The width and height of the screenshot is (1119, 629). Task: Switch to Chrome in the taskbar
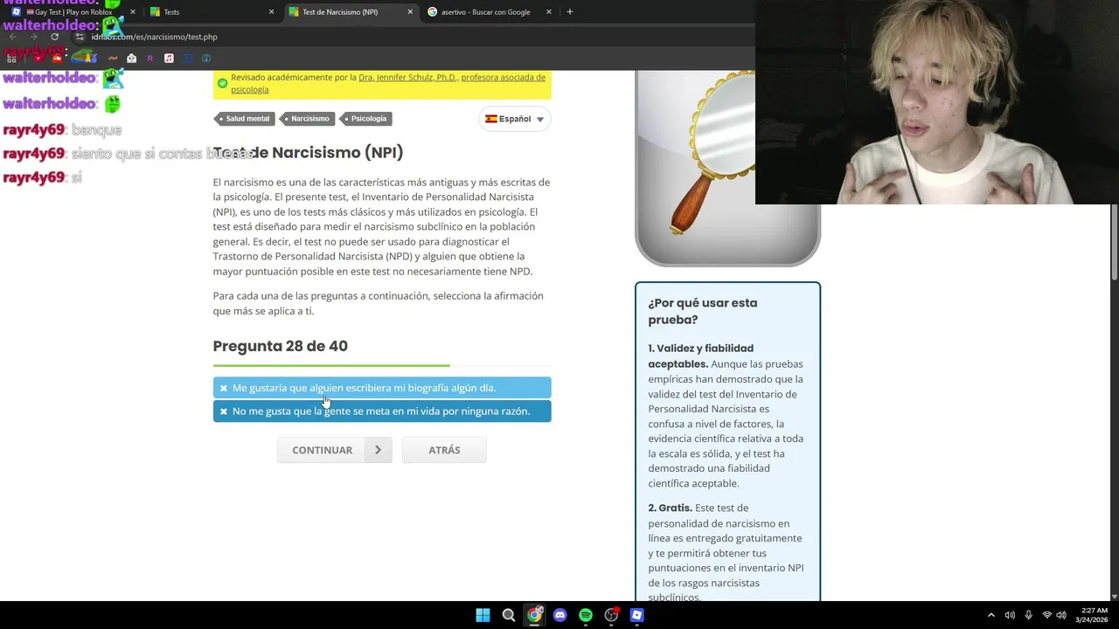(534, 615)
